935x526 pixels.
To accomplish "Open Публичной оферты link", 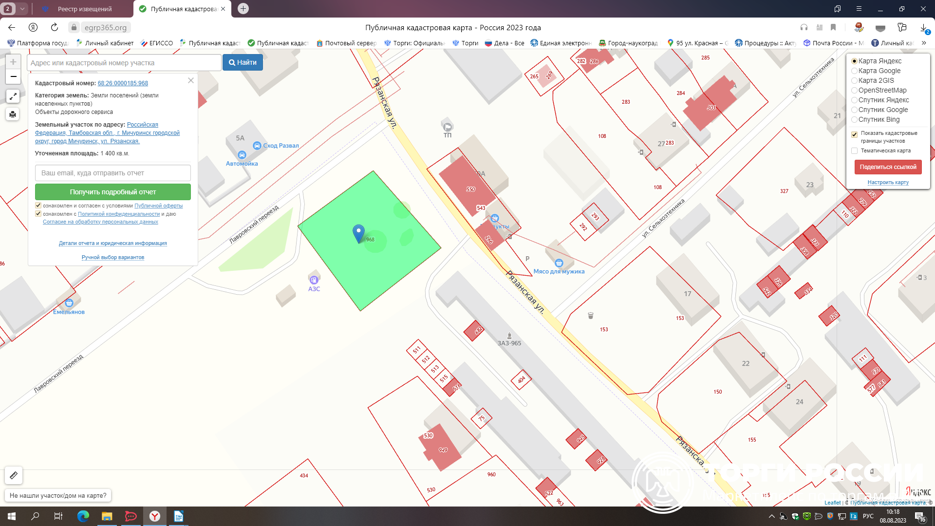I will (158, 206).
